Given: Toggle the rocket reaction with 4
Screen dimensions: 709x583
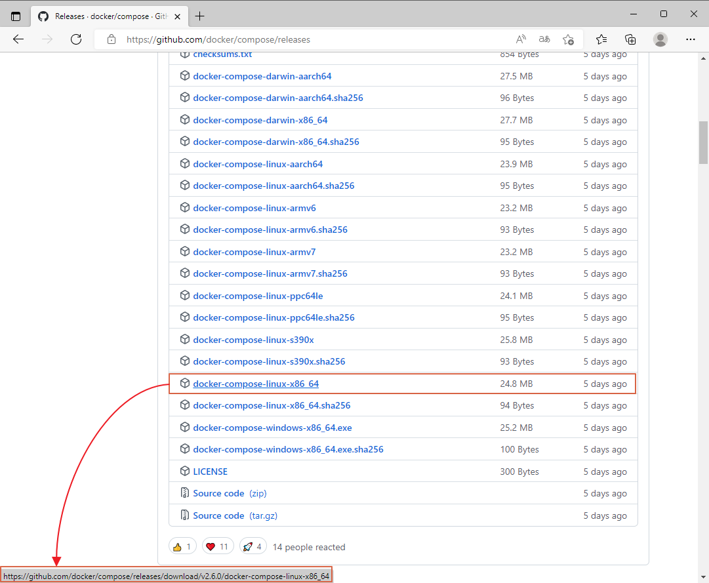Looking at the screenshot, I should 253,547.
